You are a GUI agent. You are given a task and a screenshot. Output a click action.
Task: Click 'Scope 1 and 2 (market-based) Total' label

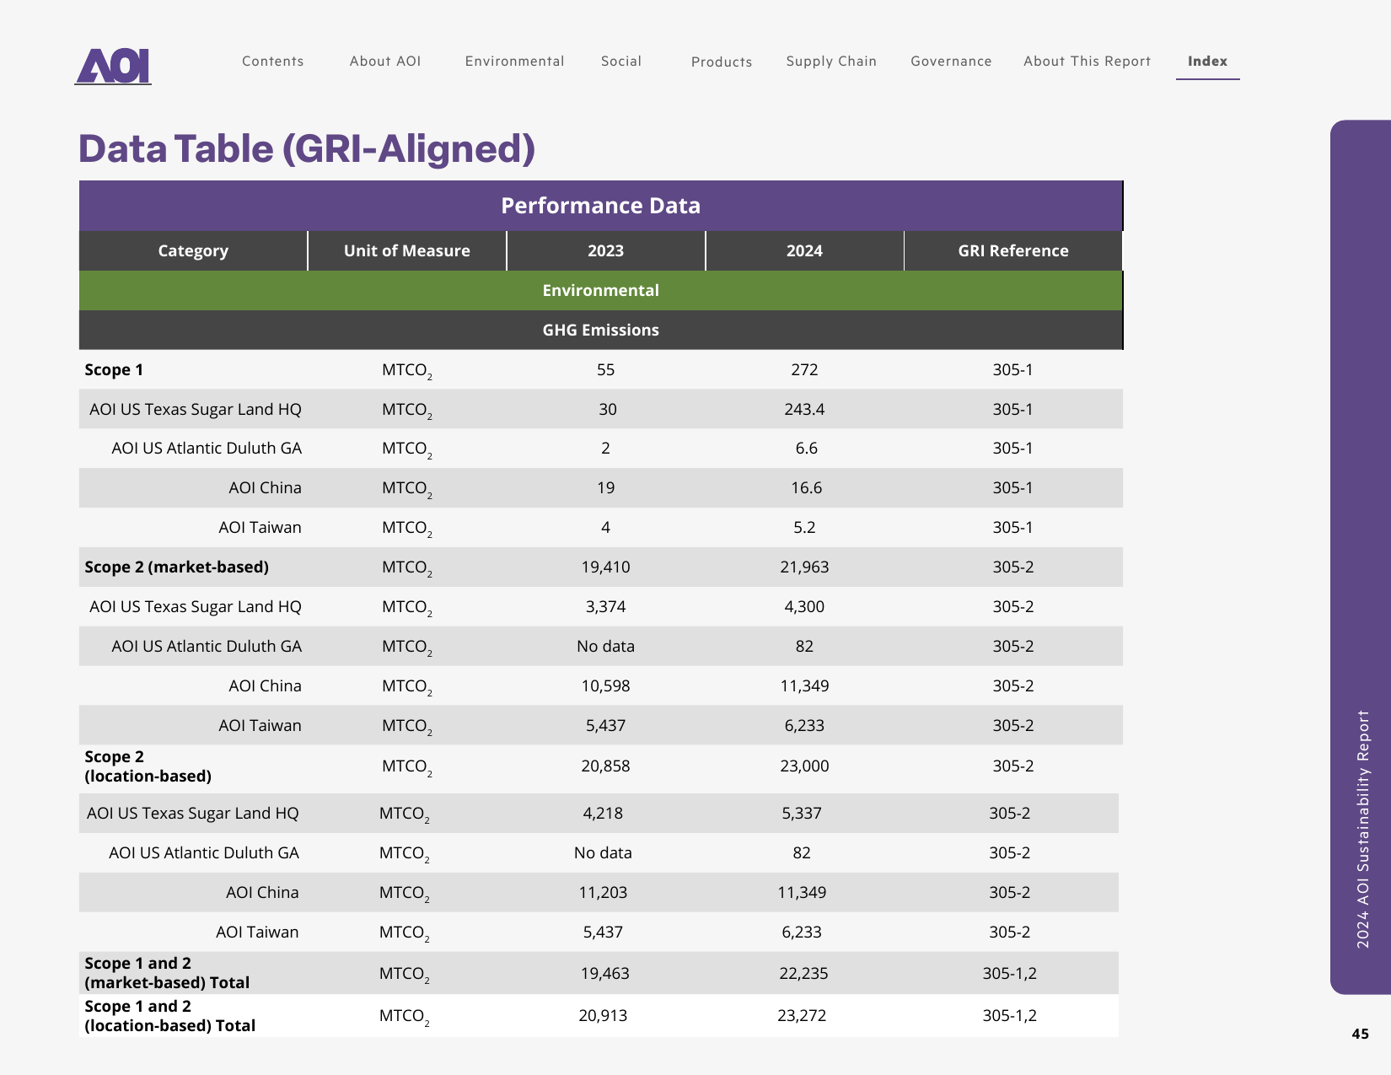[x=167, y=973]
